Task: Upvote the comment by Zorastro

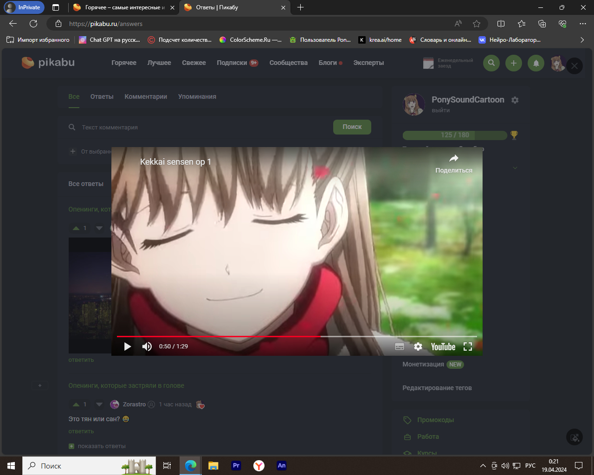Action: [76, 404]
